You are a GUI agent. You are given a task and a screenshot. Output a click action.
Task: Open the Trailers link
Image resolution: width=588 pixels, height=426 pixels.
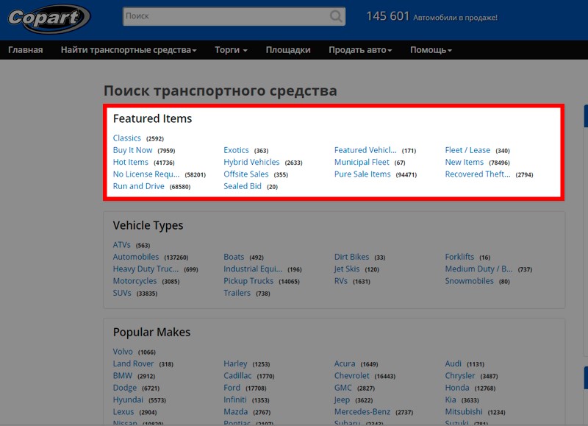click(x=237, y=293)
